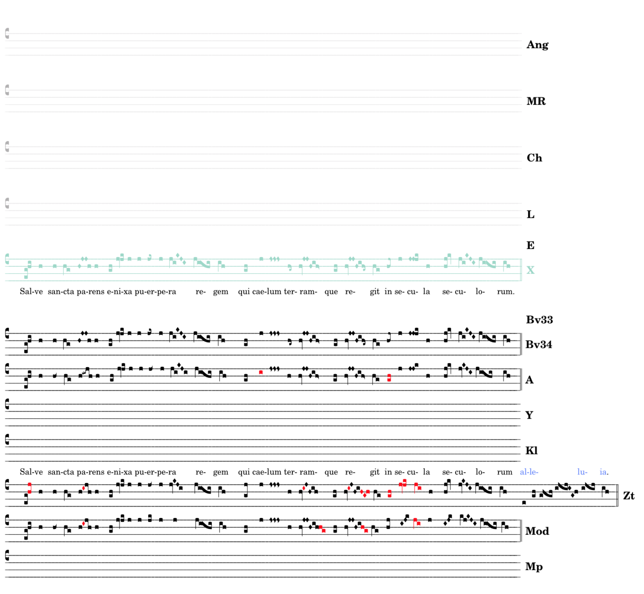Click the teal X manuscript label
This screenshot has height=594, width=644.
point(530,270)
